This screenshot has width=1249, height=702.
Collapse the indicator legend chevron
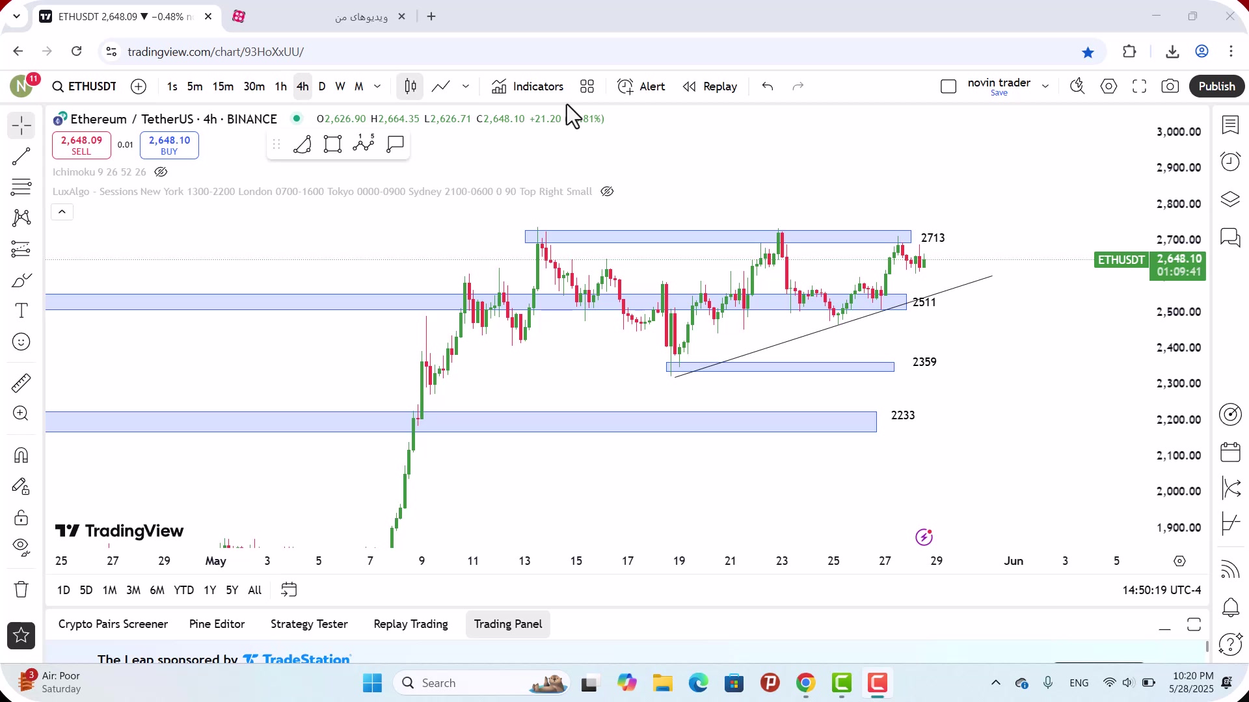62,212
